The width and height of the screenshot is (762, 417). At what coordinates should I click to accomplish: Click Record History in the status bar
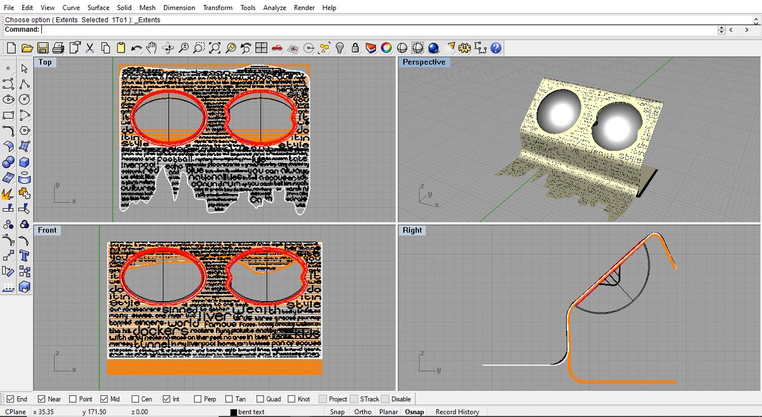(457, 412)
